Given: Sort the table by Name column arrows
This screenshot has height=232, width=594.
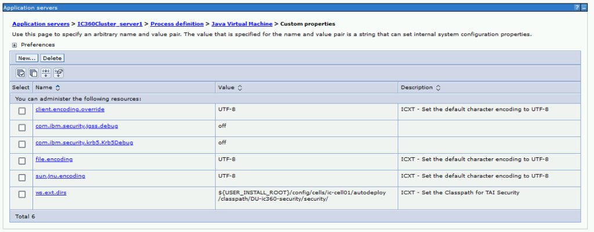Looking at the screenshot, I should pyautogui.click(x=57, y=88).
